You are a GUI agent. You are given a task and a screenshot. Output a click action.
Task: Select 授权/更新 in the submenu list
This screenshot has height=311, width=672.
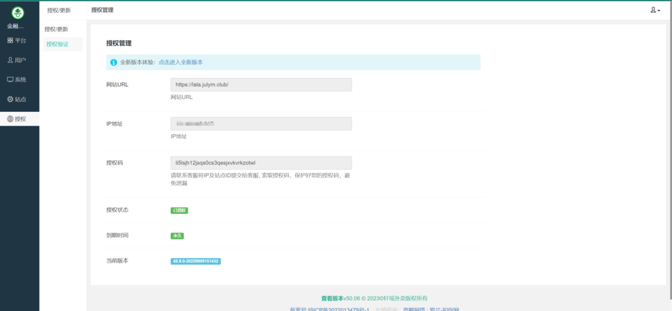pos(57,29)
